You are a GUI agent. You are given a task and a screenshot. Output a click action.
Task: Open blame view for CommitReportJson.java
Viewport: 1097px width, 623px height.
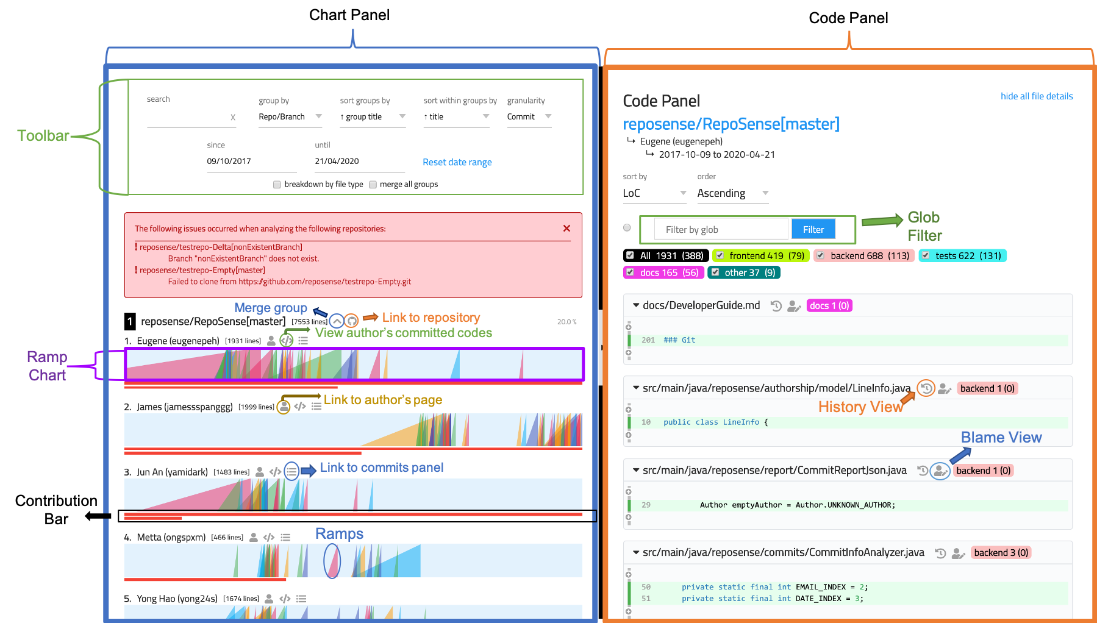click(x=939, y=471)
